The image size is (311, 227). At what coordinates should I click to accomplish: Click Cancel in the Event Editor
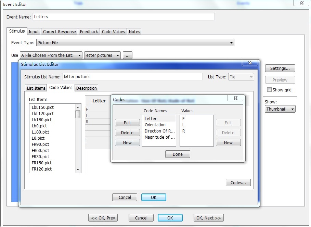tap(141, 218)
